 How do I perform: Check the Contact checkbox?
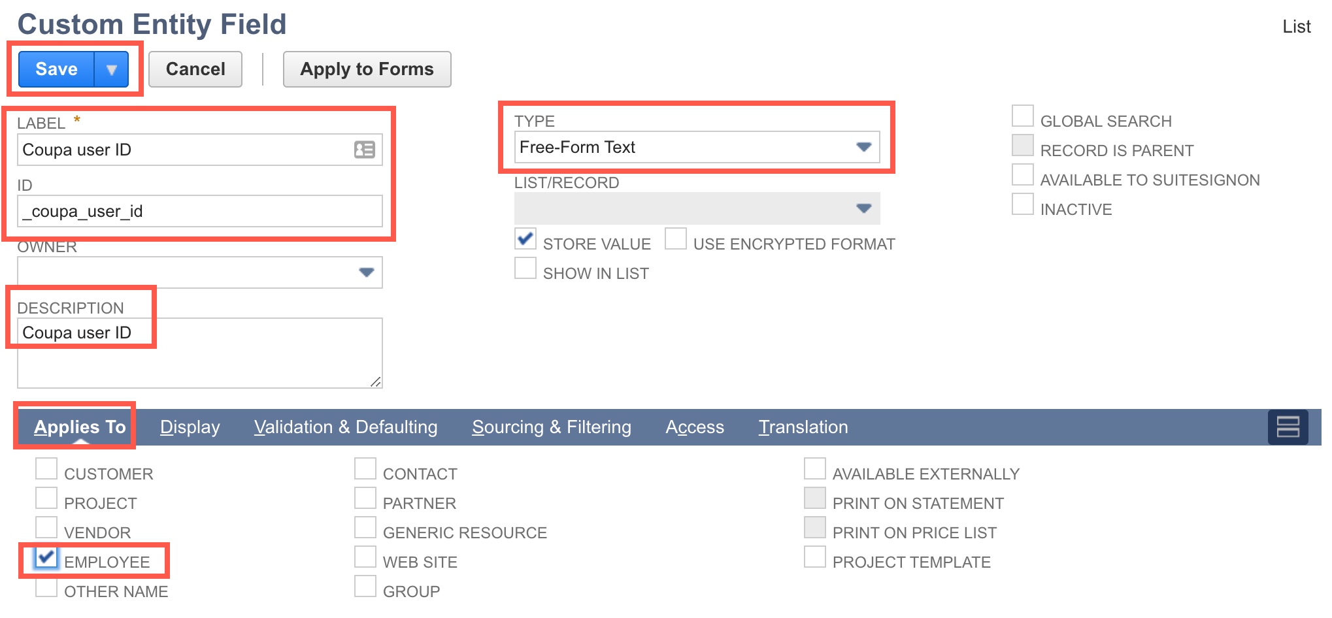tap(365, 469)
